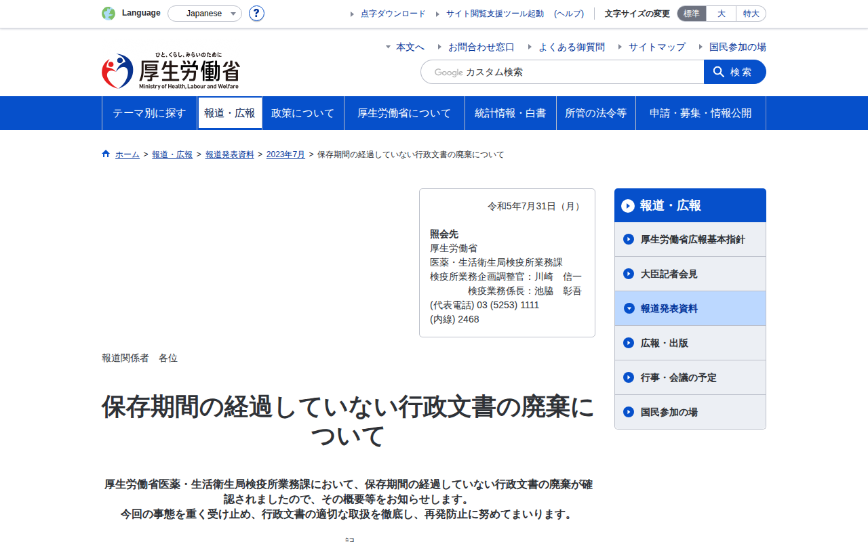The image size is (868, 542).
Task: Click the search magnifier button
Action: tap(735, 72)
